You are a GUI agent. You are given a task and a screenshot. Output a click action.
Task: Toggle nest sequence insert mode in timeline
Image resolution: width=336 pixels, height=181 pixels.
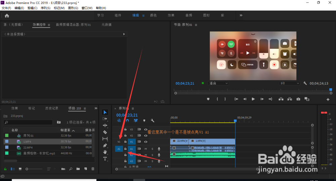coord(119,121)
